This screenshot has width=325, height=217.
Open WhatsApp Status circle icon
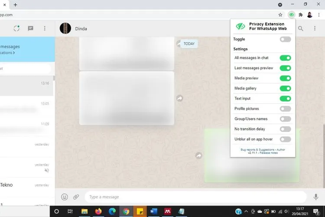click(16, 29)
